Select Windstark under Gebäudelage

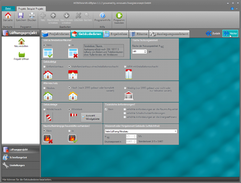(69, 110)
